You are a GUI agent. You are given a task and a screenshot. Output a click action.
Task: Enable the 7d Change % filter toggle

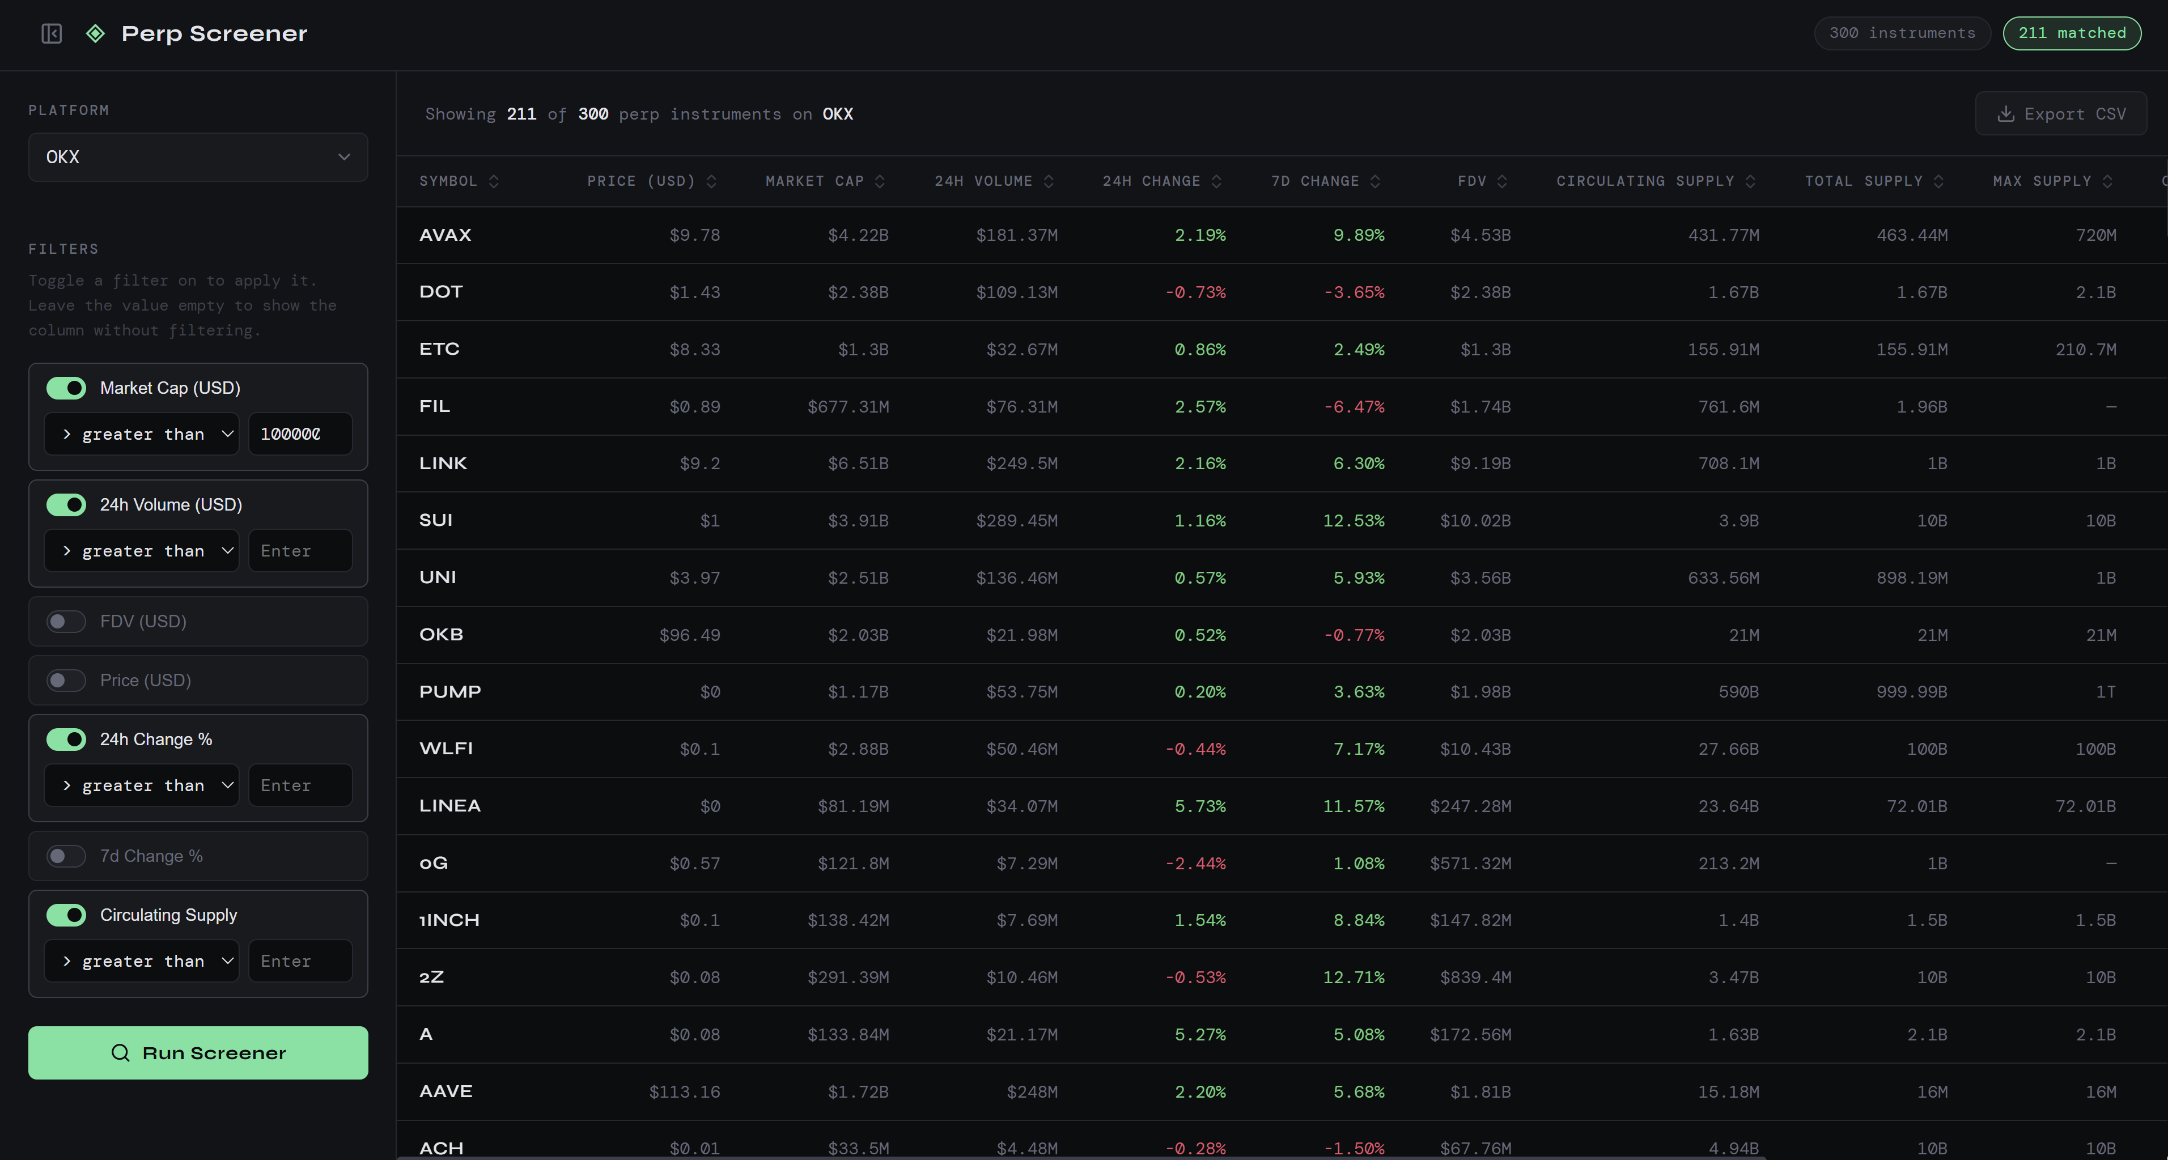[66, 856]
